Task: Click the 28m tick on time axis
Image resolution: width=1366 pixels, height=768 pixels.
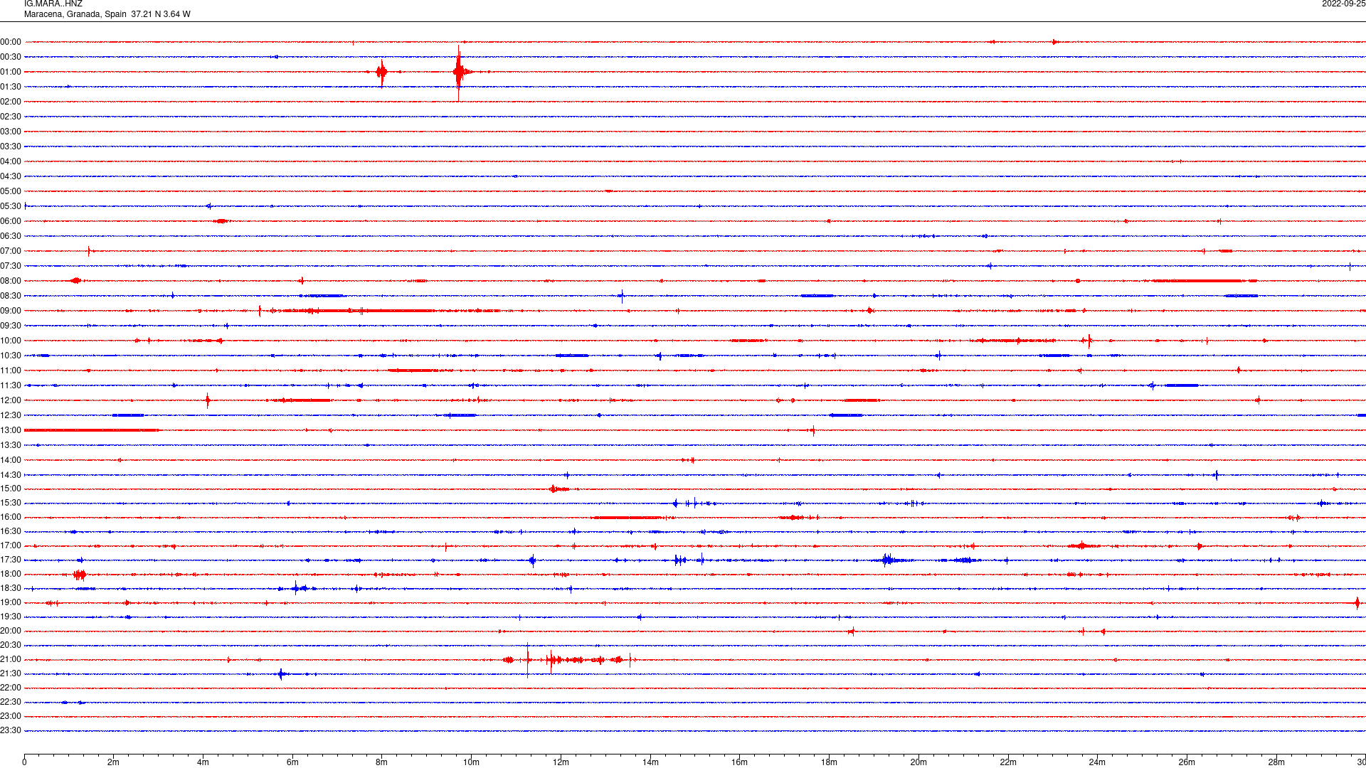Action: (1276, 762)
